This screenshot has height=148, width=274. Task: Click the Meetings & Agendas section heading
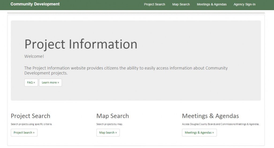210,116
